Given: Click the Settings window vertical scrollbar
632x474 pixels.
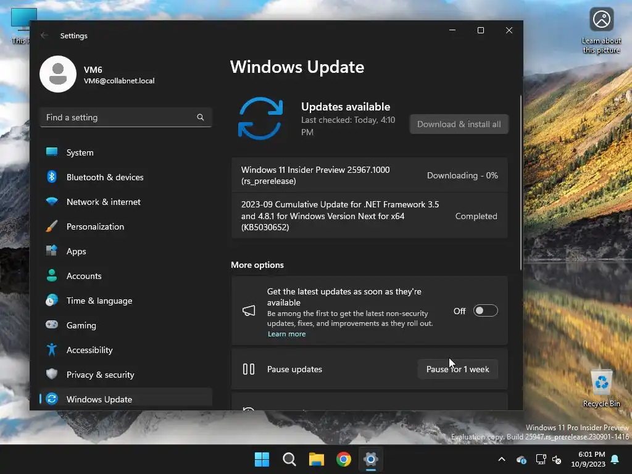Looking at the screenshot, I should [521, 183].
